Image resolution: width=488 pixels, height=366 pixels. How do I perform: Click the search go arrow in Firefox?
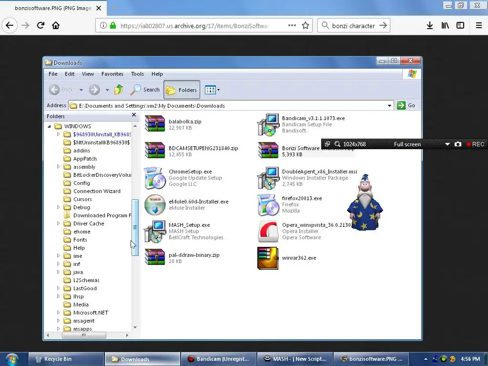383,26
